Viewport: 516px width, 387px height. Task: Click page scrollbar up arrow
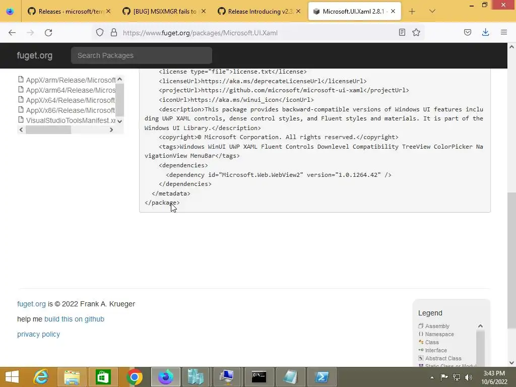click(512, 47)
